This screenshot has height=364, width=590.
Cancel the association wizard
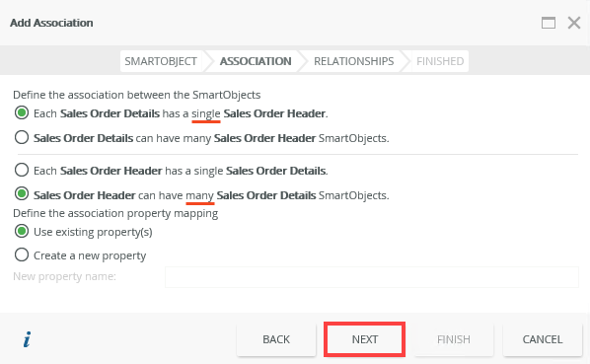(x=543, y=339)
